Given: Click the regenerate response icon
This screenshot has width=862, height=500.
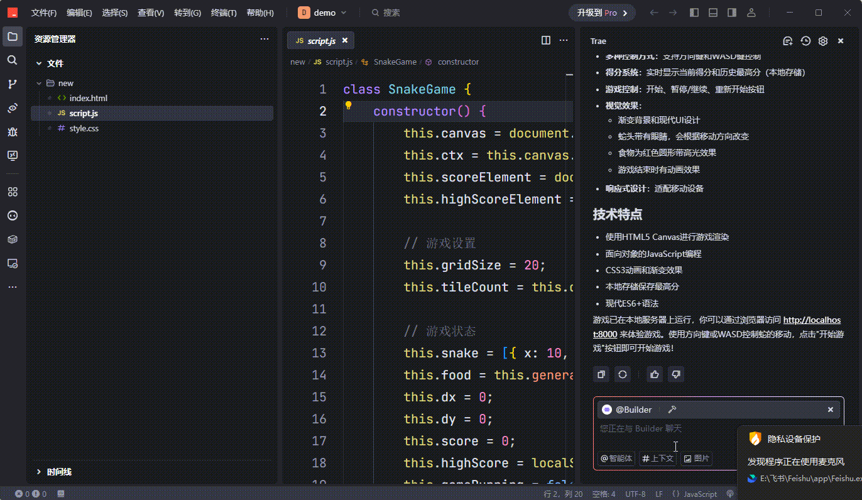Looking at the screenshot, I should click(623, 374).
